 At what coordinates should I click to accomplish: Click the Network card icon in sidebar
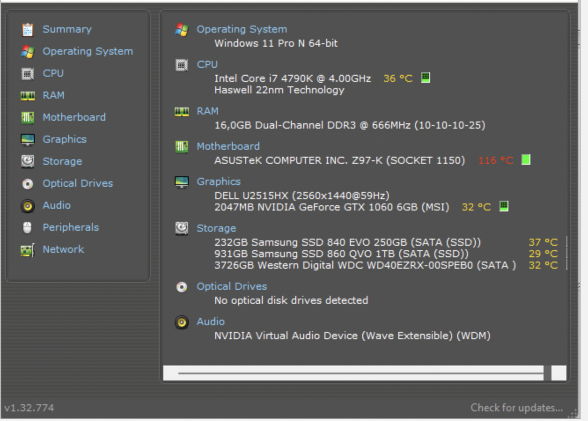coord(27,250)
